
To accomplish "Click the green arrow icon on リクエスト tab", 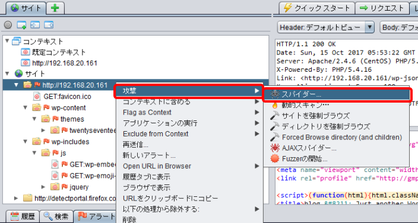I will [363, 8].
